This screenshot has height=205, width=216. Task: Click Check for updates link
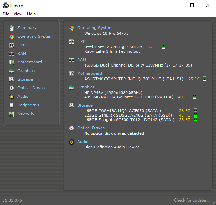coord(192,200)
